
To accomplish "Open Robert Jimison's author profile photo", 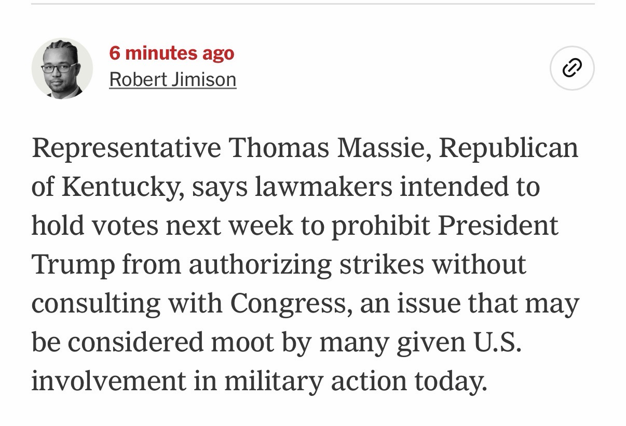I will coord(62,68).
